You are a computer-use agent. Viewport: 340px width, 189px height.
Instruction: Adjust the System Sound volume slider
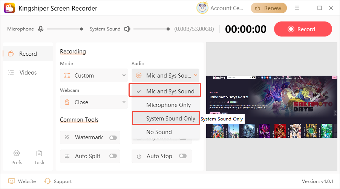152,29
